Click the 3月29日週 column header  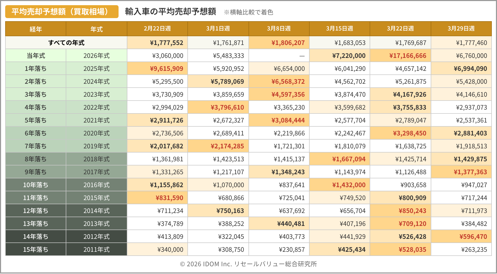pyautogui.click(x=461, y=29)
